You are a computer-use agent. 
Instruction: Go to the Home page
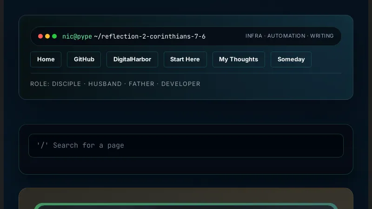pos(46,59)
